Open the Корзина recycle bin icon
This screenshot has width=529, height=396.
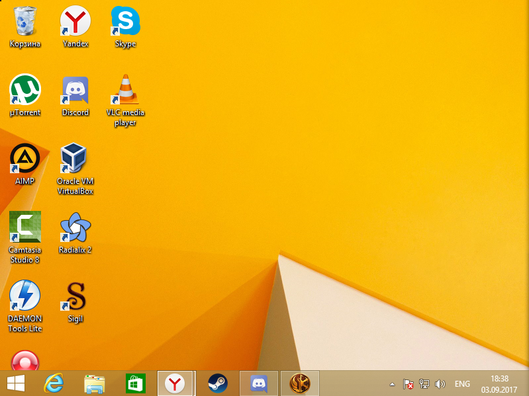click(x=25, y=21)
